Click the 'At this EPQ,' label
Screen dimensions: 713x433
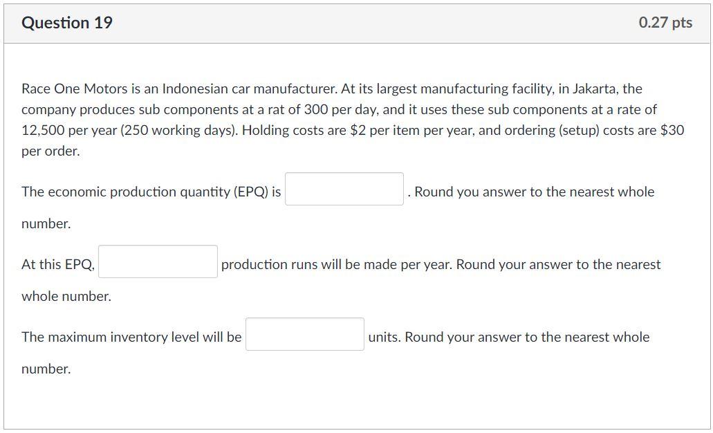[x=58, y=264]
